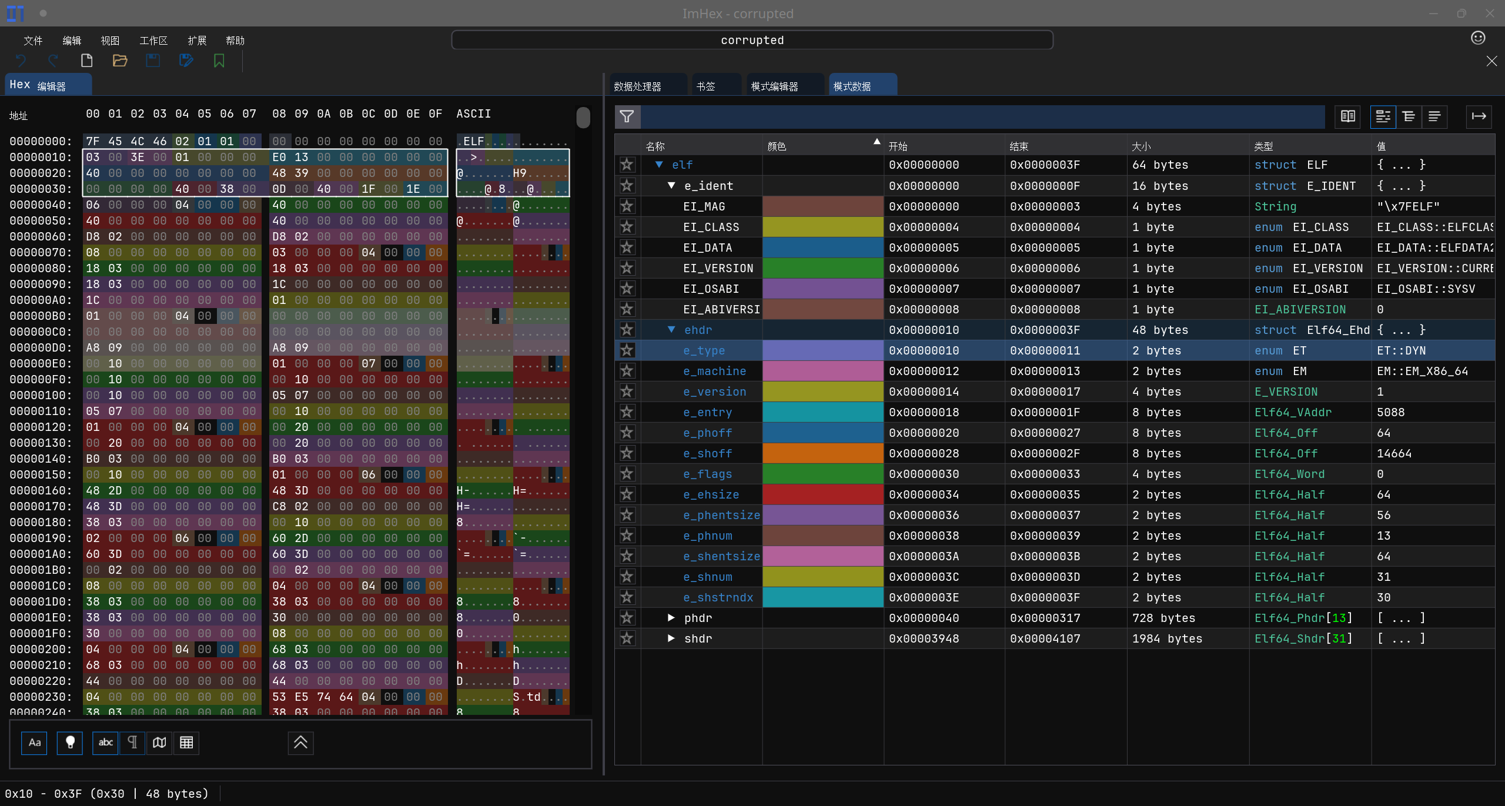Click the orange e_shoff color swatch
Screen dimensions: 1505x806
tap(822, 453)
